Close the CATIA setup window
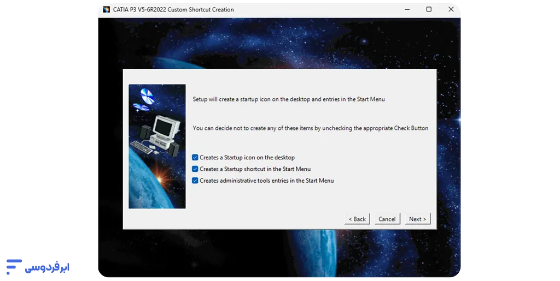The height and width of the screenshot is (281, 560). (x=451, y=9)
